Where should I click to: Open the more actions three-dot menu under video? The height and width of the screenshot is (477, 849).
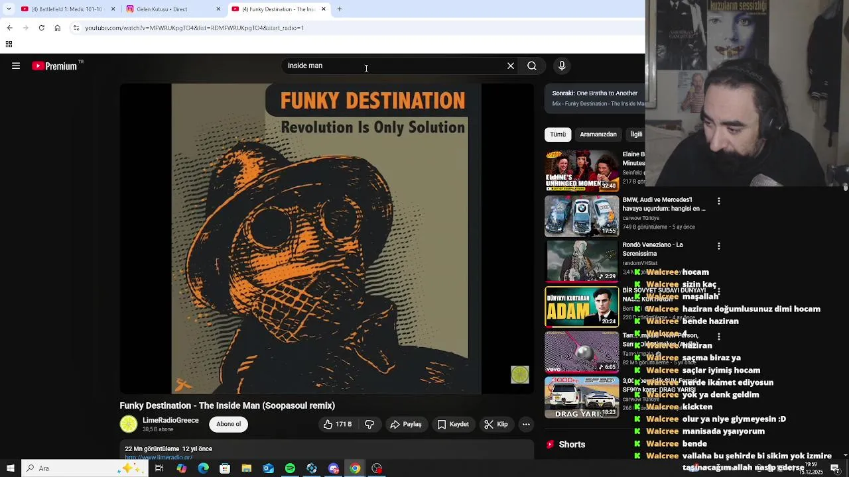point(526,424)
